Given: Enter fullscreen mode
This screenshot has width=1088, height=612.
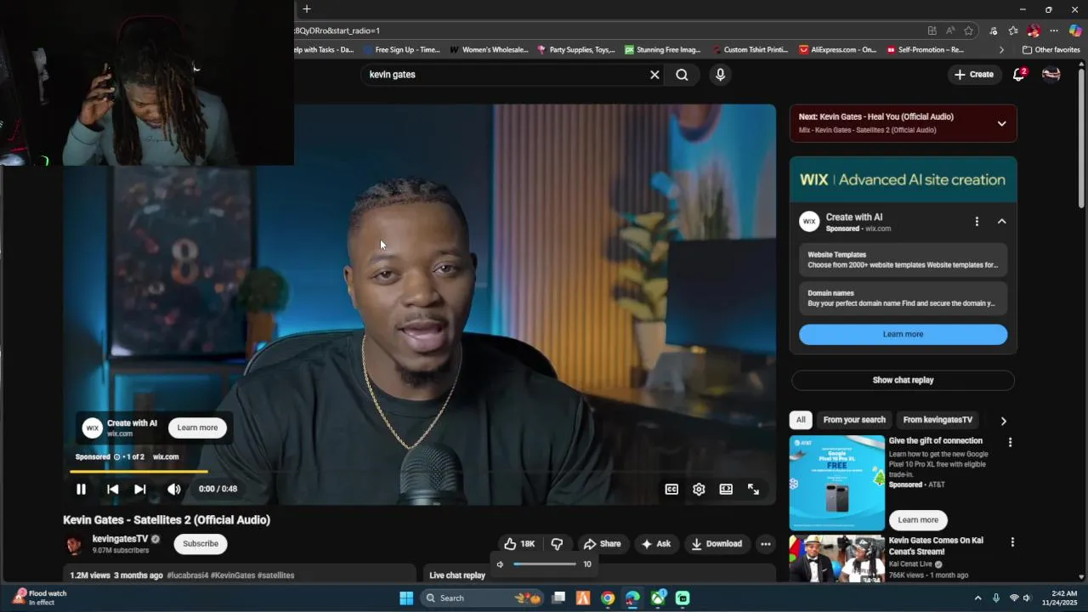Looking at the screenshot, I should 753,489.
